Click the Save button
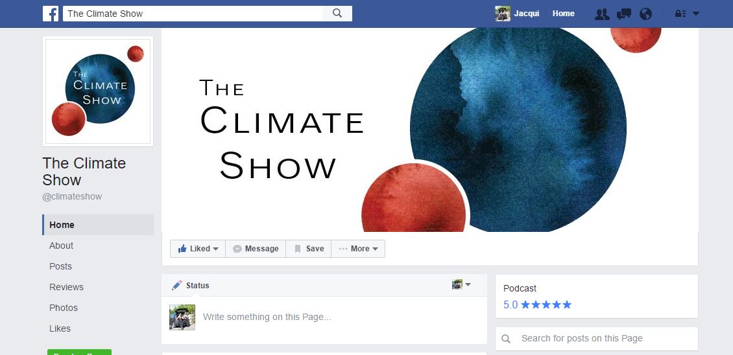The width and height of the screenshot is (733, 355). click(309, 249)
